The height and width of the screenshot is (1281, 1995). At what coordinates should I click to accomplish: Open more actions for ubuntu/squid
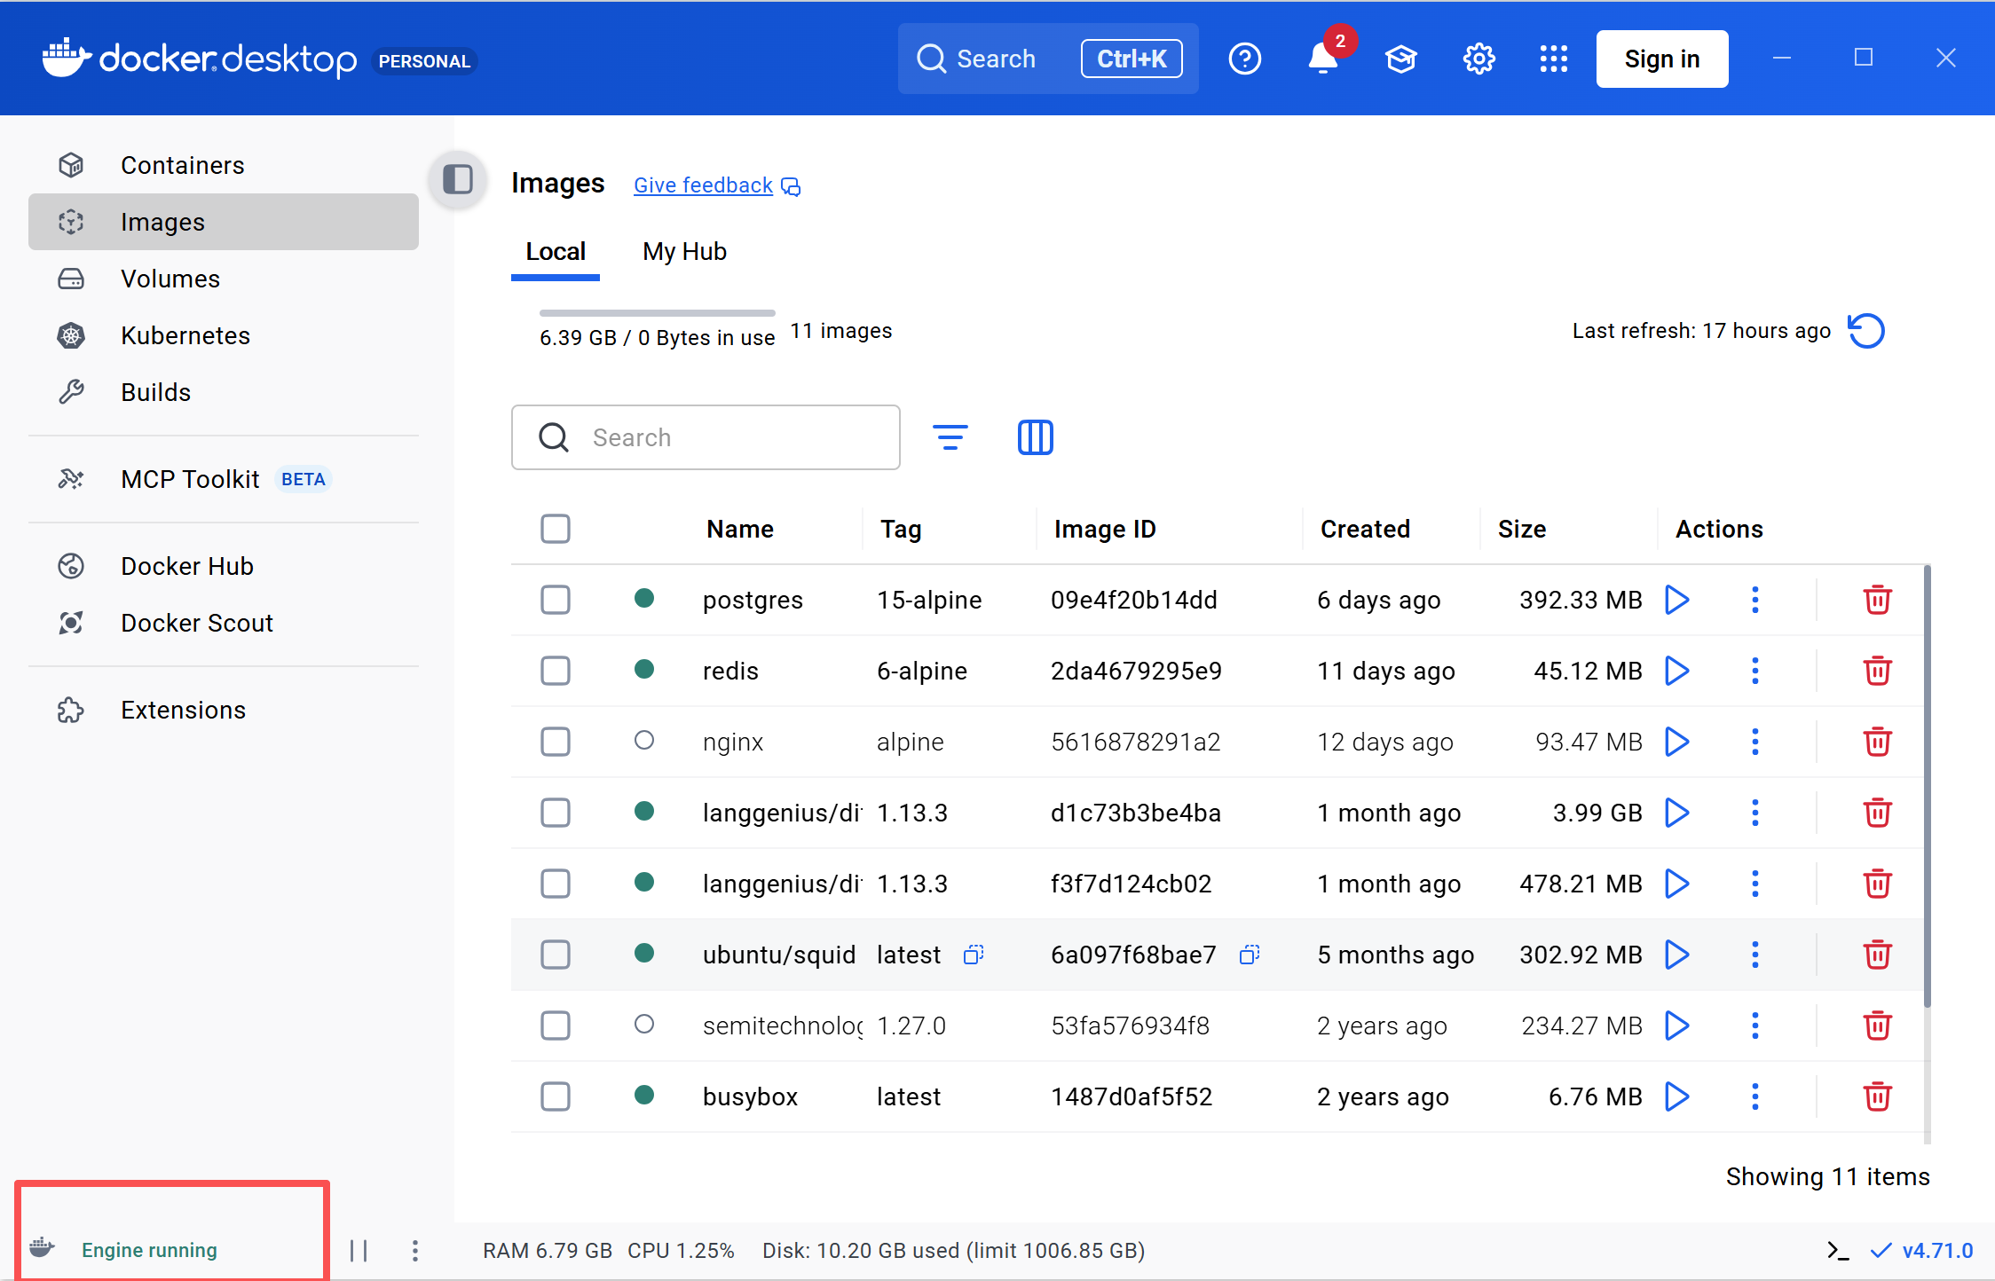(1754, 955)
